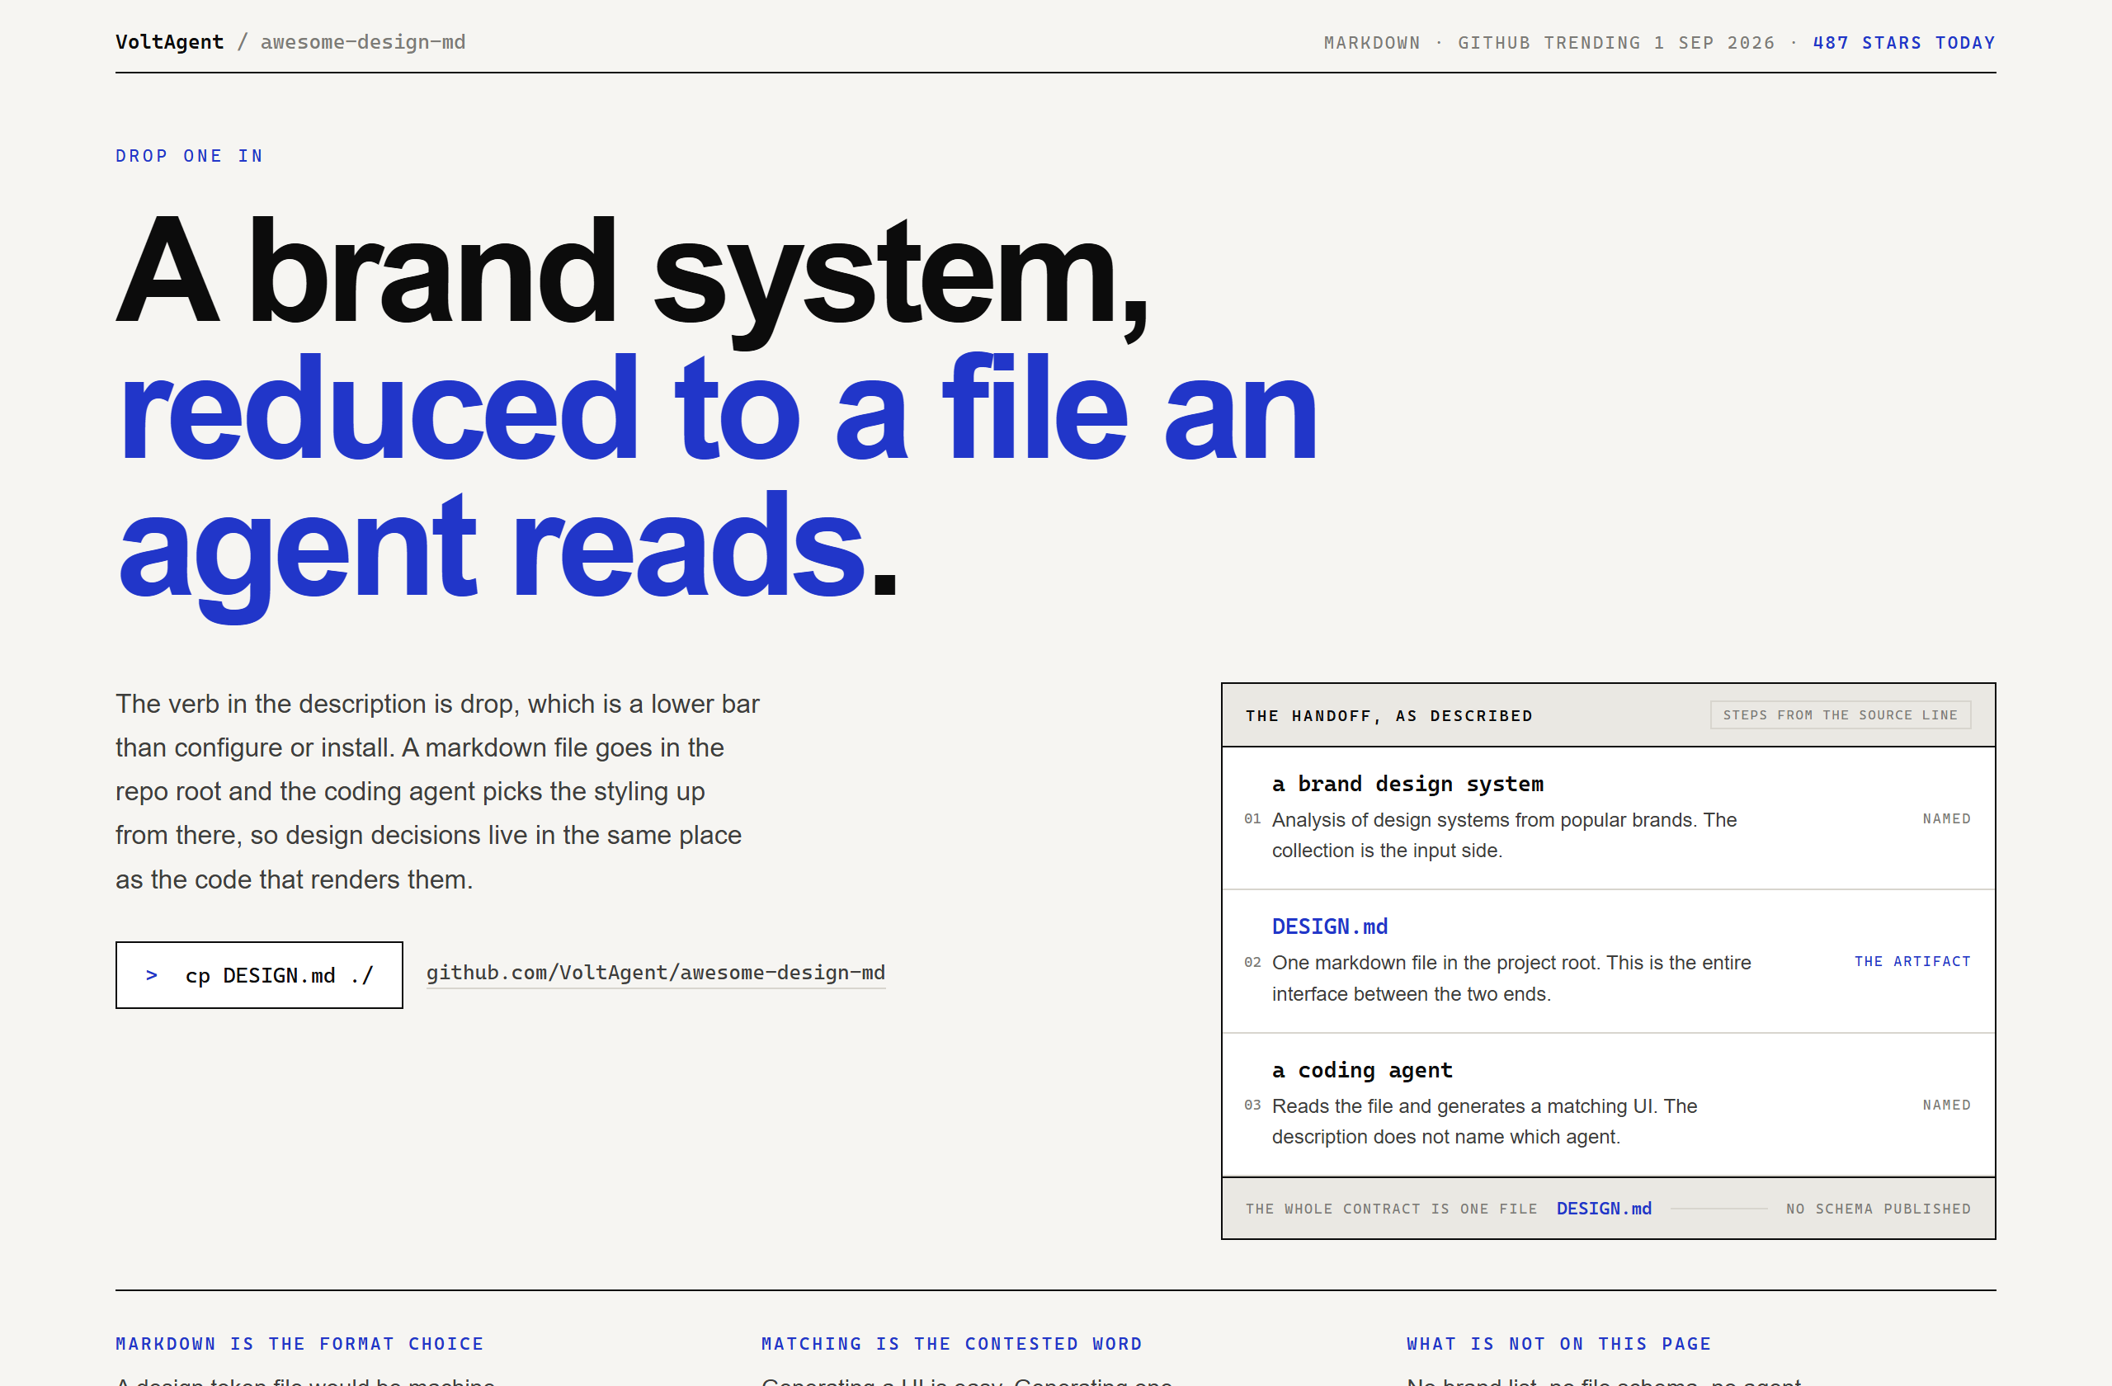
Task: Click step number 03 in handoff panel
Action: 1252,1105
